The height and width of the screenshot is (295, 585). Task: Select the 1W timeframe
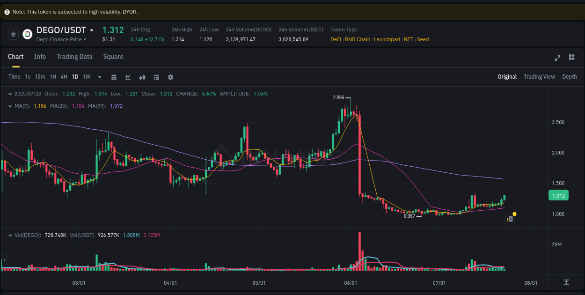point(86,77)
